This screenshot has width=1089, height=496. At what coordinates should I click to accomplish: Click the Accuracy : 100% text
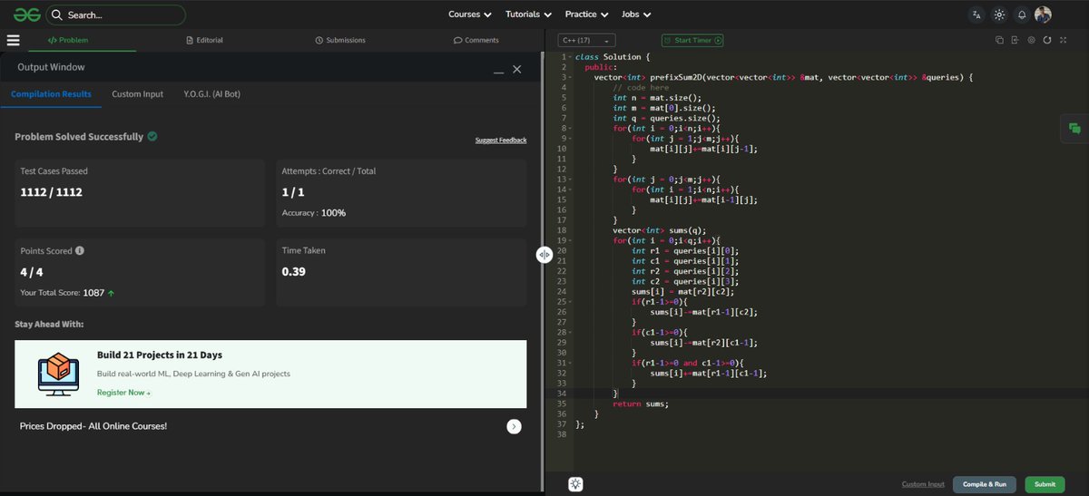click(x=314, y=213)
